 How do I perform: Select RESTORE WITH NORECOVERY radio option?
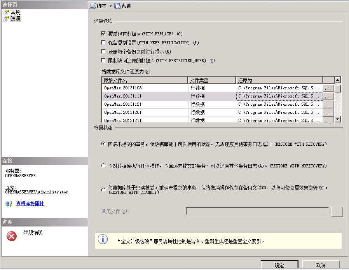(103, 165)
